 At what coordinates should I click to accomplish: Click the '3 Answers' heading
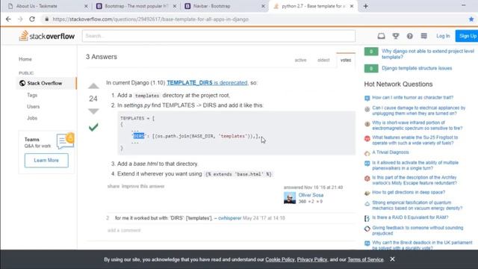(x=102, y=57)
